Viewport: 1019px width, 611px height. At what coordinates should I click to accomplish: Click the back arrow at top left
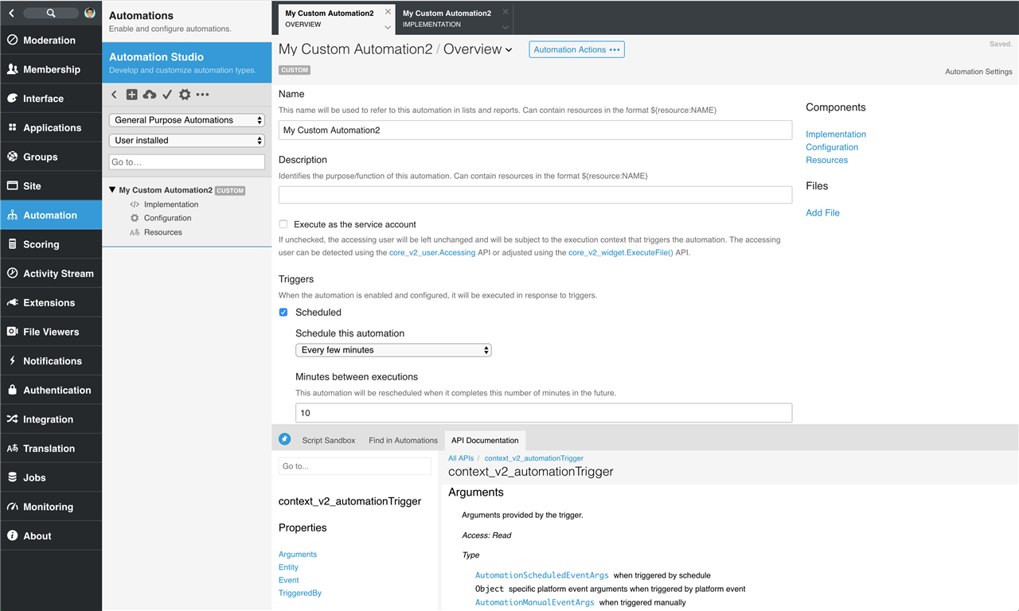pyautogui.click(x=11, y=13)
